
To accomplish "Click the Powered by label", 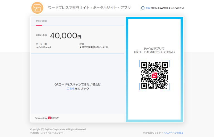I will point(41,118).
